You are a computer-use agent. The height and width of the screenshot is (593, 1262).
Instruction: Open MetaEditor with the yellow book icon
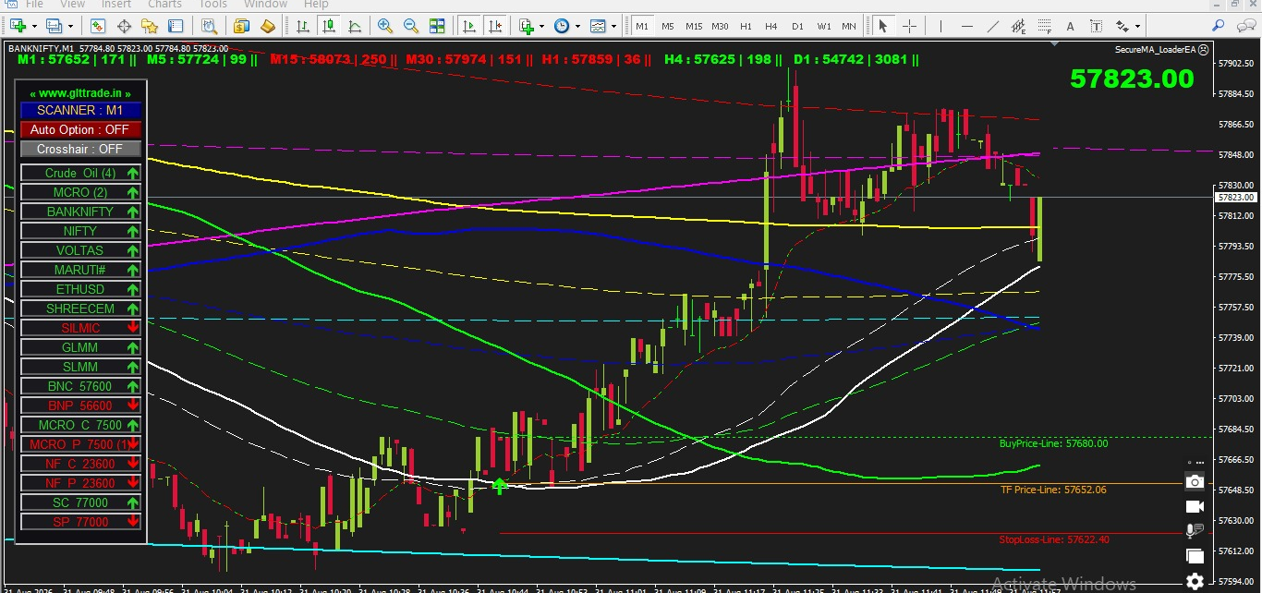(268, 26)
